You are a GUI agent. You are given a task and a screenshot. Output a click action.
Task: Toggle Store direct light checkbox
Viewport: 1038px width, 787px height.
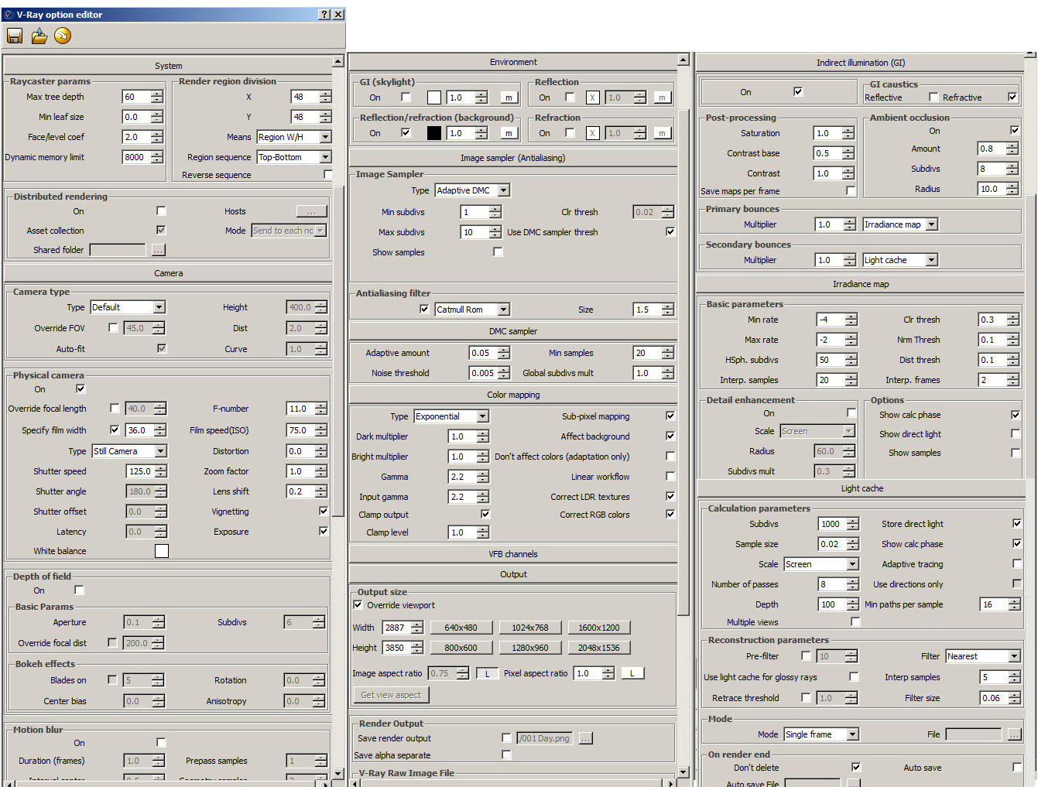pos(1017,523)
